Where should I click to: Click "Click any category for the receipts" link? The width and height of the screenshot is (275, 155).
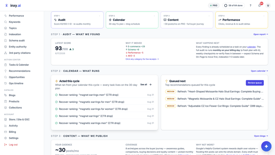click(x=142, y=59)
